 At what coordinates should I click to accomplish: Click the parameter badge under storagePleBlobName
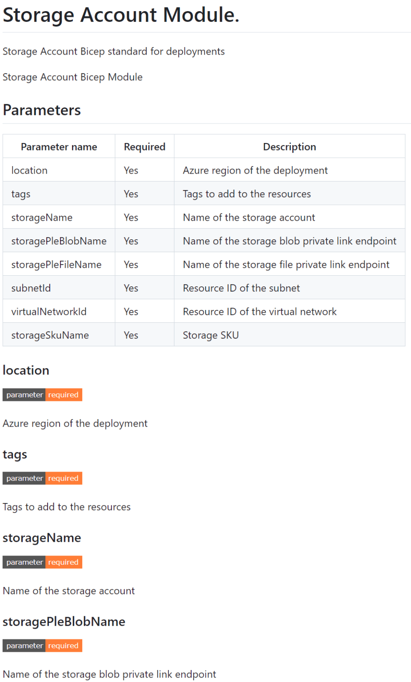click(24, 646)
